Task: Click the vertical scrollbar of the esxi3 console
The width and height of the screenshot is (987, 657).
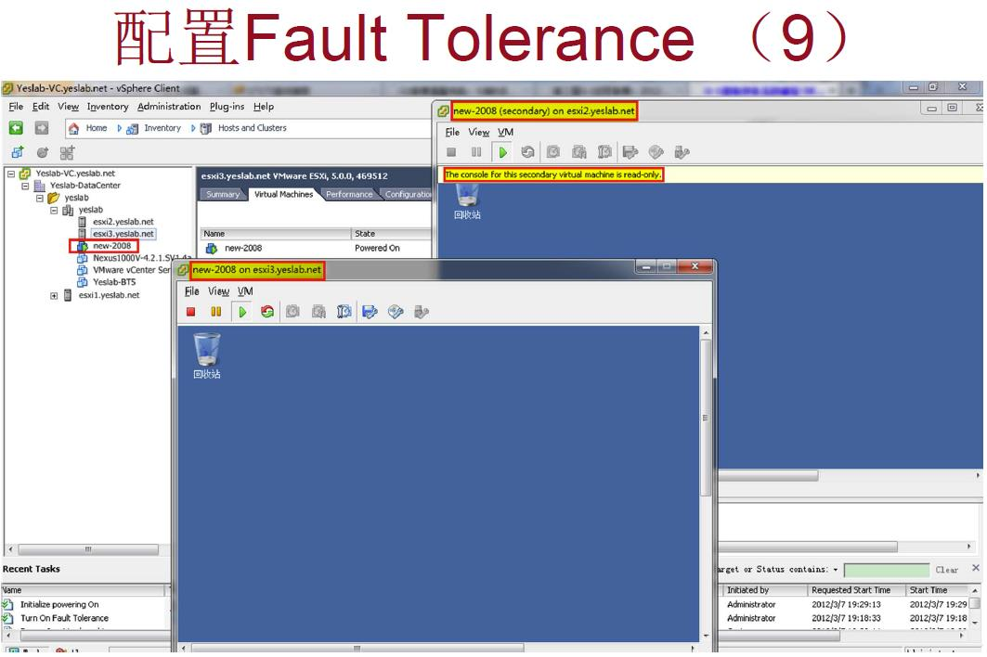Action: point(706,418)
